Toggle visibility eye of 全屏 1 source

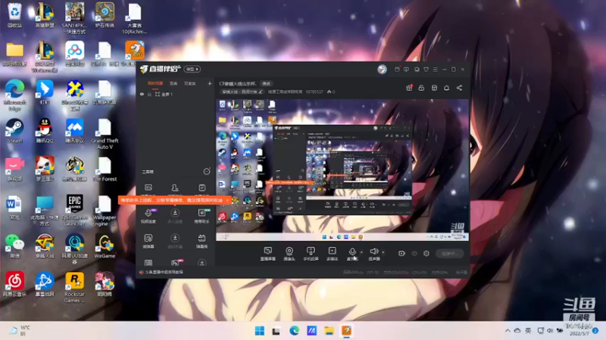tap(142, 94)
